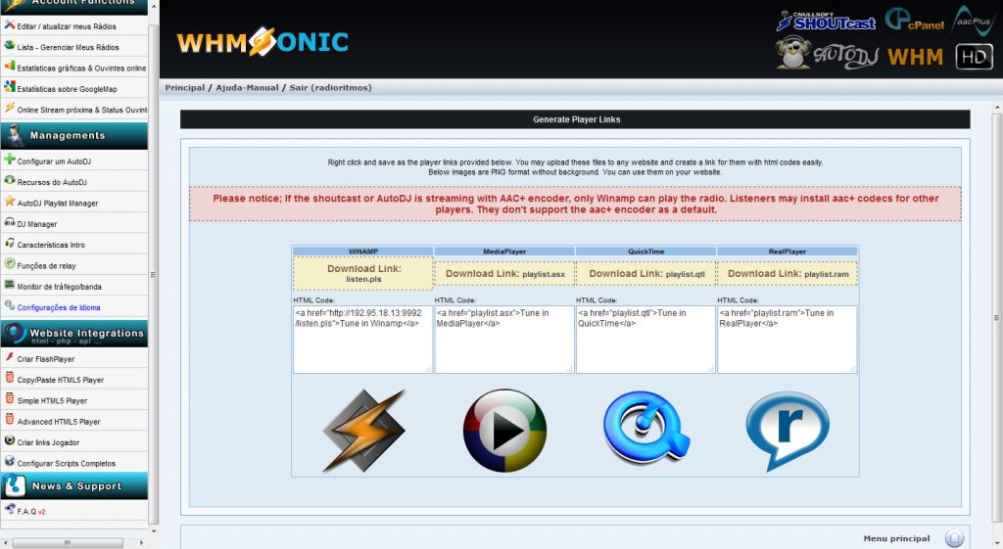Click the Windows Media Player icon
Screen dimensions: 1003x549
(x=504, y=431)
